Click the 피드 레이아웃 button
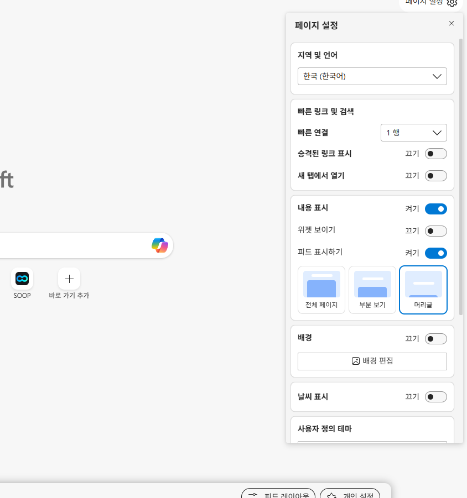This screenshot has height=498, width=467. pos(278,493)
